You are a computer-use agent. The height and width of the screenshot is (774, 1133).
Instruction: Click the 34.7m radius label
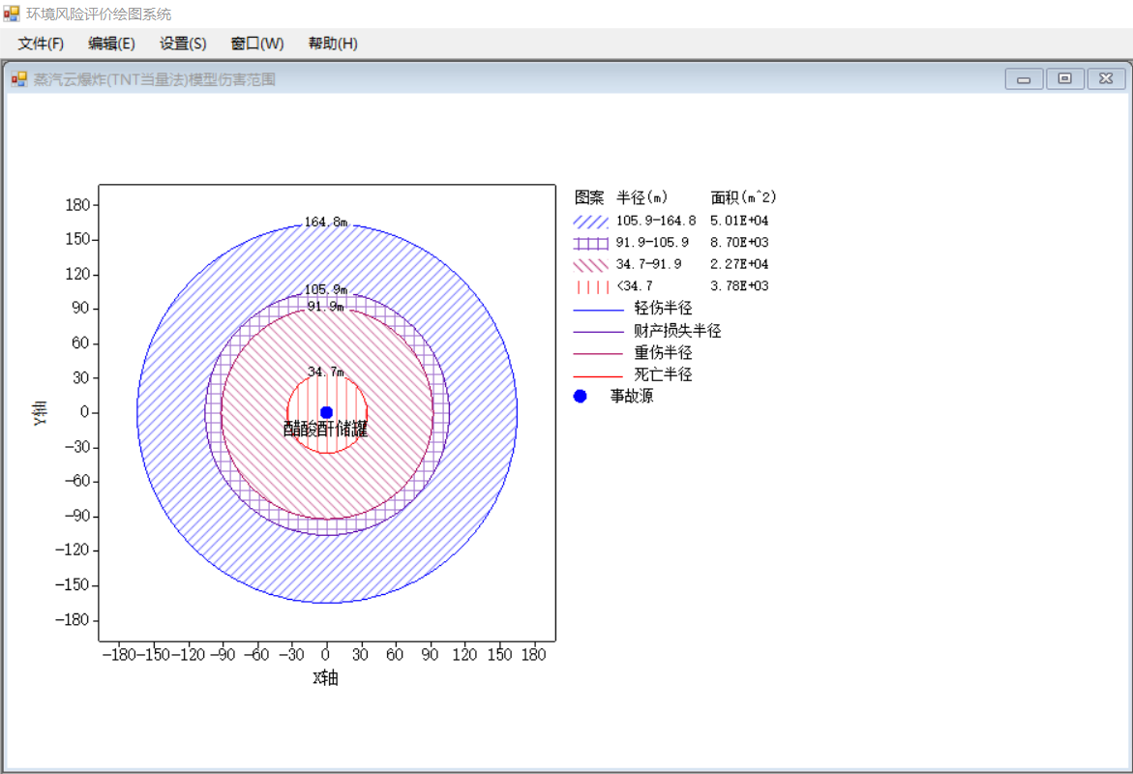tap(326, 372)
